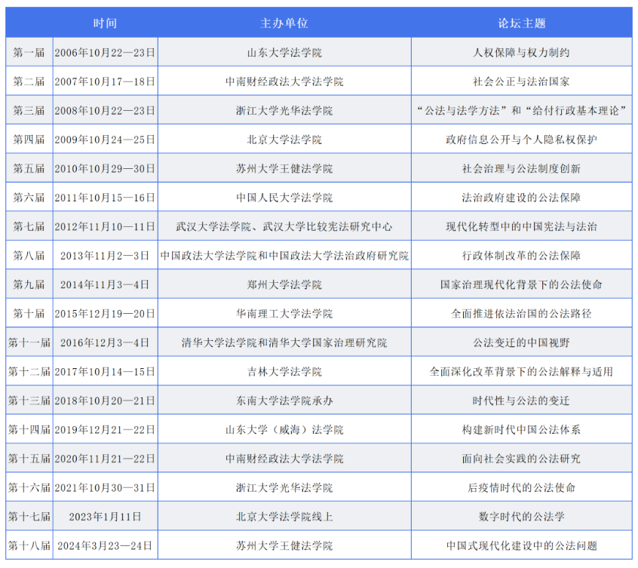Select theme 后疫情时代的公法使命
This screenshot has height=568, width=638.
point(521,487)
